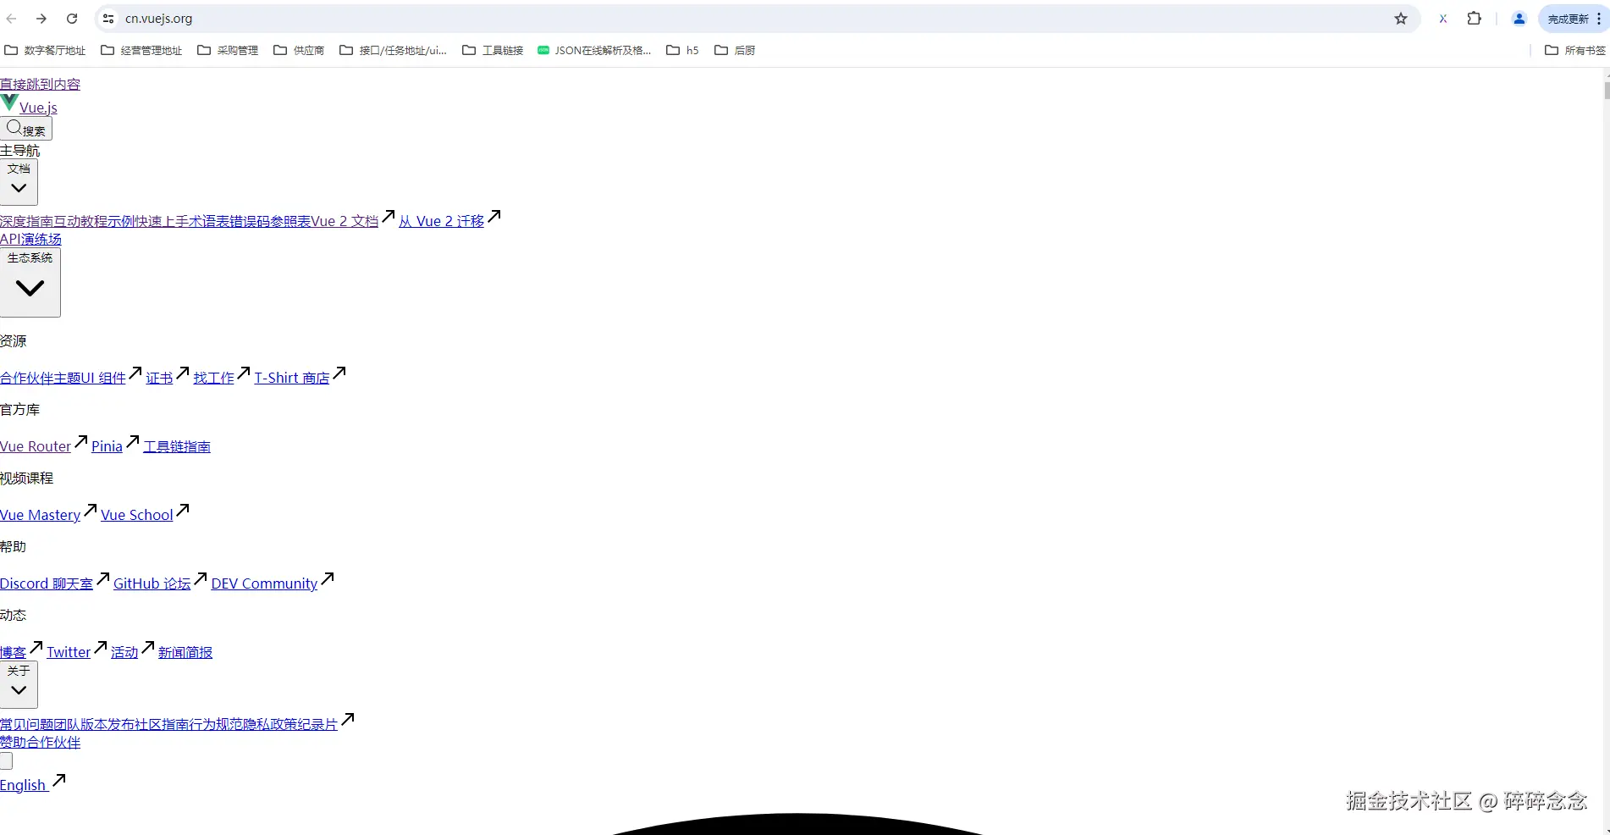This screenshot has height=835, width=1610.
Task: Click the site info icon beside the URL
Action: pyautogui.click(x=108, y=19)
